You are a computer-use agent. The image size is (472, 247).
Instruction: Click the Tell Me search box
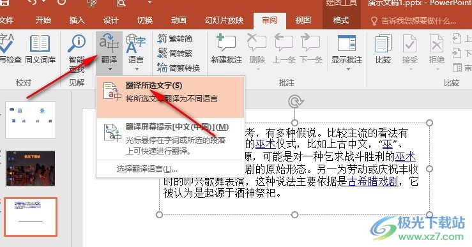pos(414,21)
